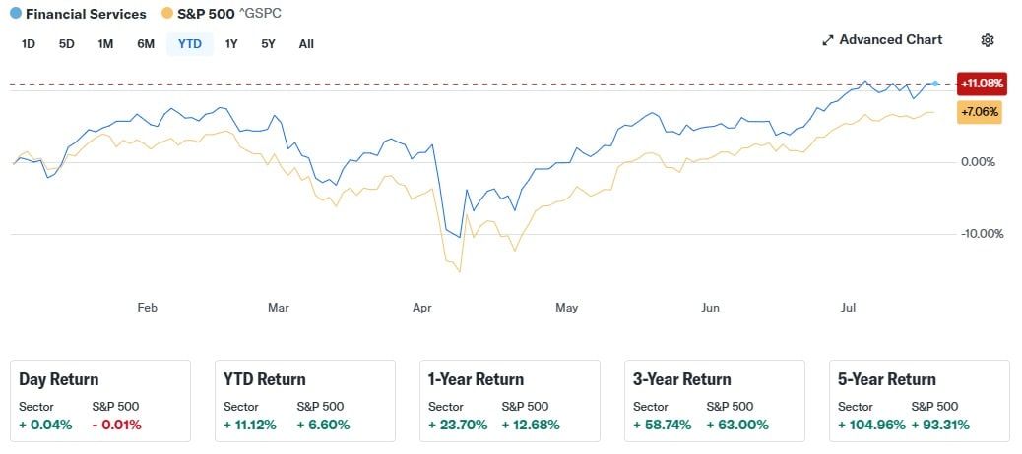Select the 1D time range
Viewport: 1022px width, 454px height.
coord(29,43)
